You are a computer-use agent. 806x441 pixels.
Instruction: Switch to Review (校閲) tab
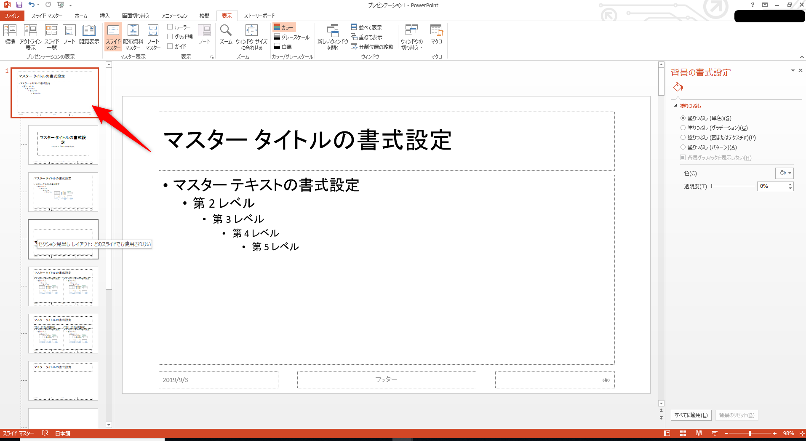tap(205, 16)
